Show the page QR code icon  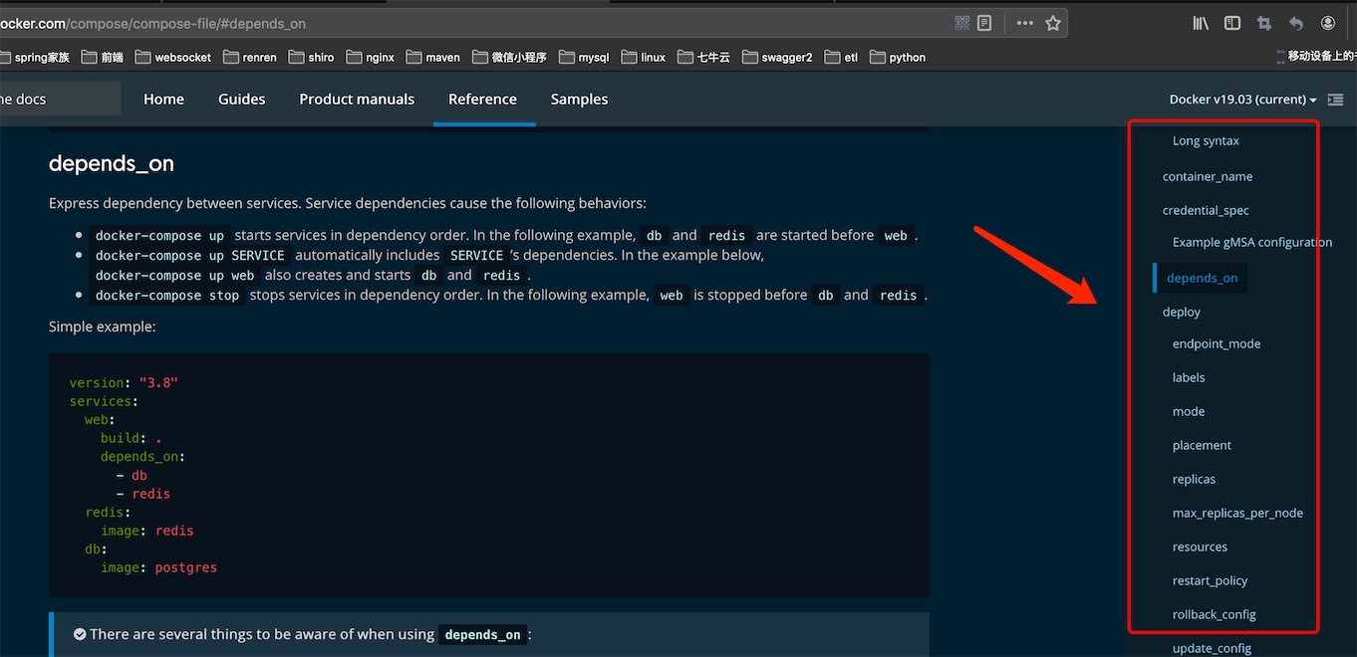(x=962, y=23)
